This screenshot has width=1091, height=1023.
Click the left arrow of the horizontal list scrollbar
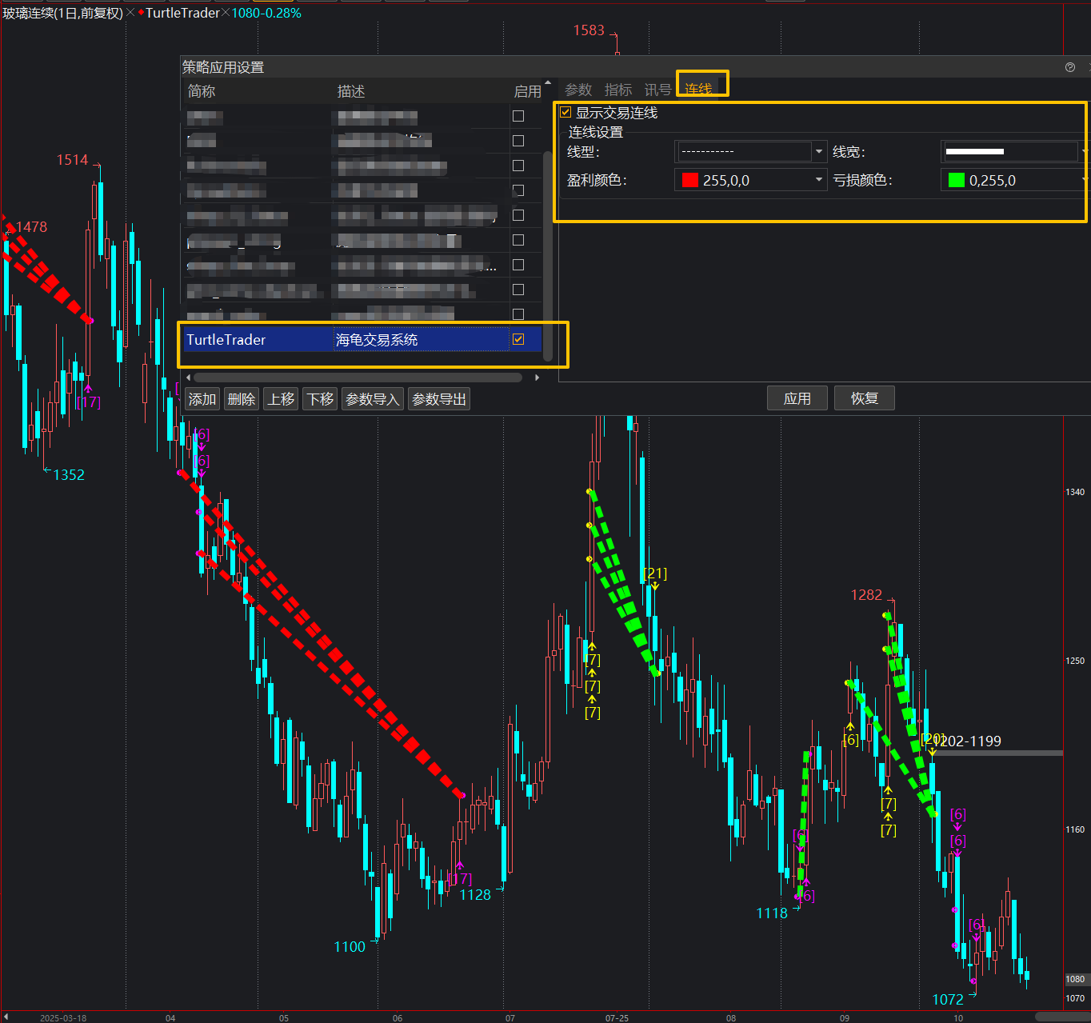[189, 378]
